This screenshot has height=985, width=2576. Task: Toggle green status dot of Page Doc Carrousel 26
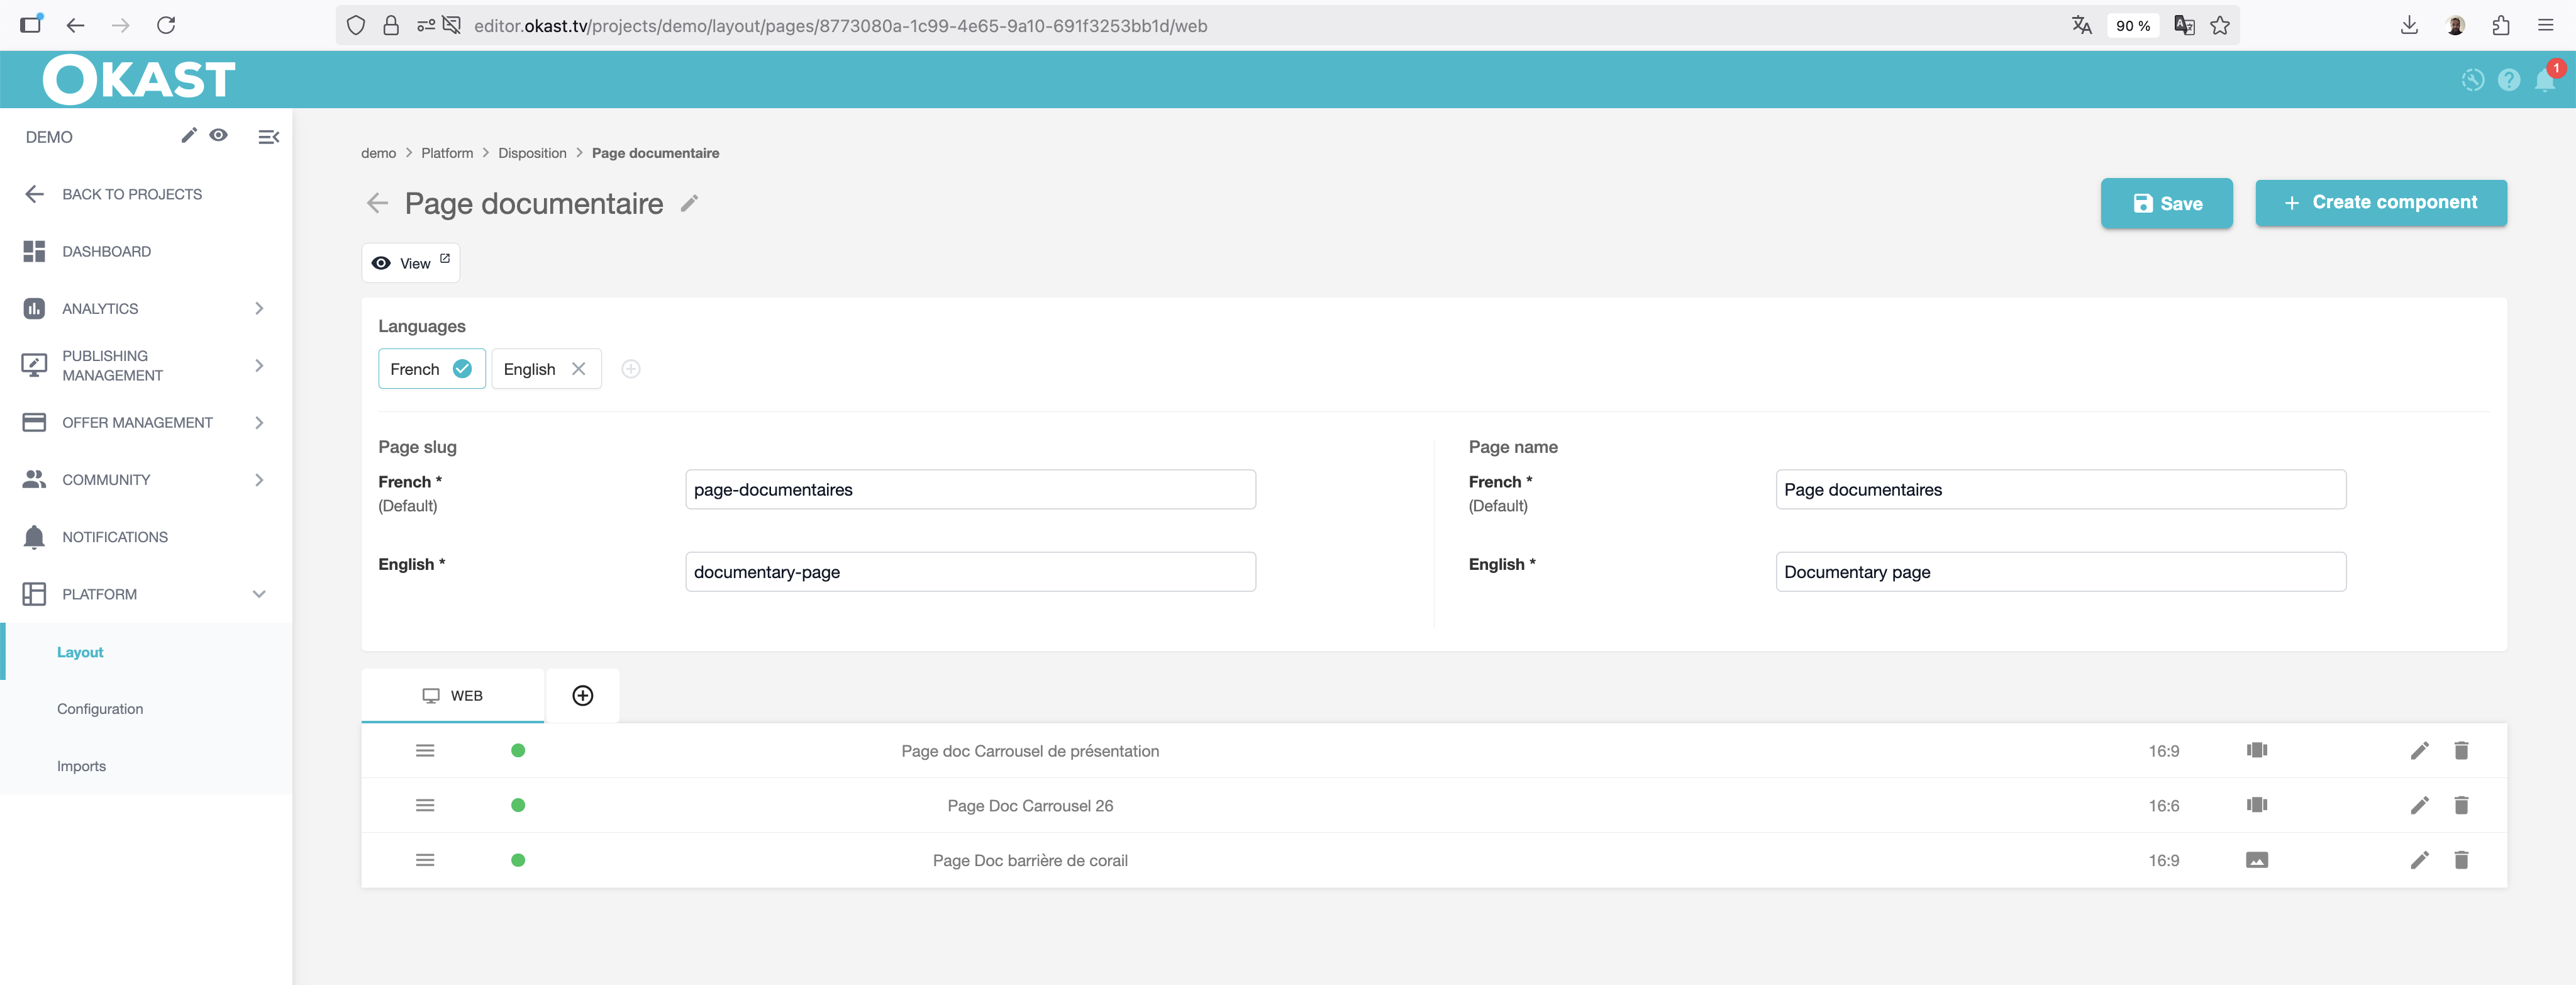(x=518, y=805)
